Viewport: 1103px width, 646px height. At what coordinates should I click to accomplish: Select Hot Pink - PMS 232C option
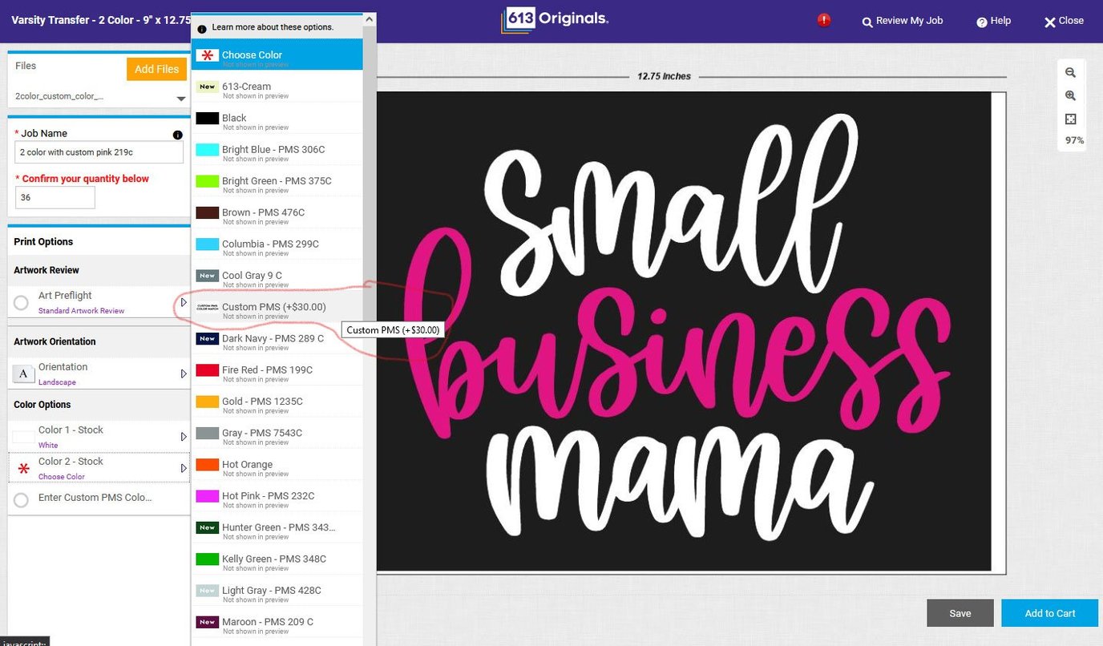[268, 496]
